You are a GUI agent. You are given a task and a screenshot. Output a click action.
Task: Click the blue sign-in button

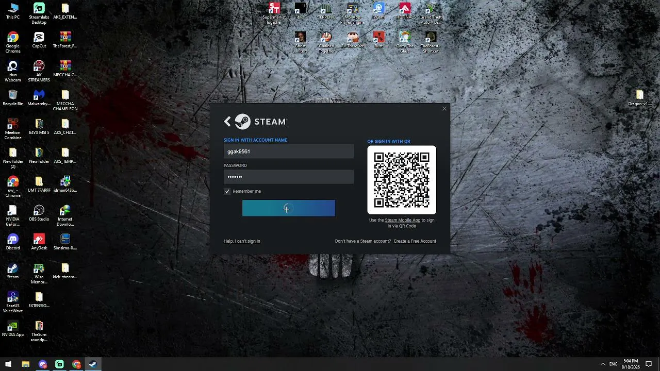289,208
